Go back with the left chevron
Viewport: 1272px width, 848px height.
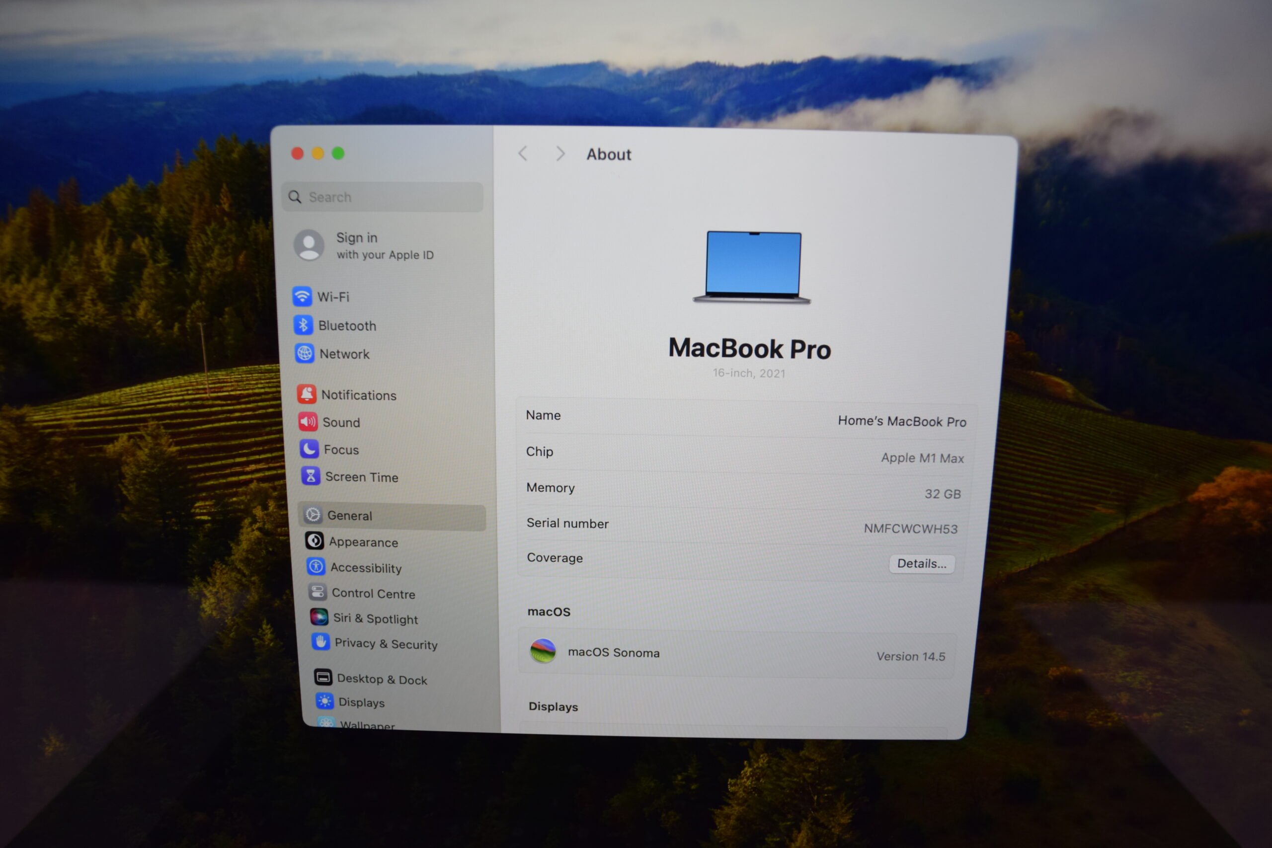[522, 154]
